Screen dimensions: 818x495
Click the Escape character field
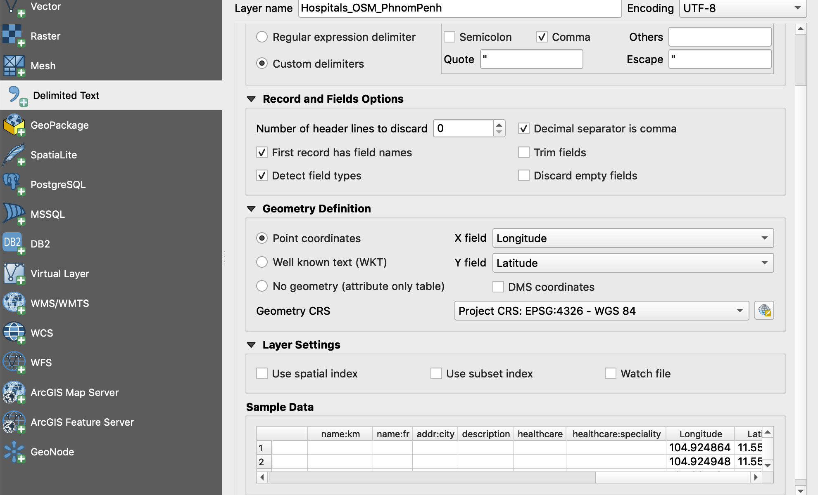[x=720, y=59]
